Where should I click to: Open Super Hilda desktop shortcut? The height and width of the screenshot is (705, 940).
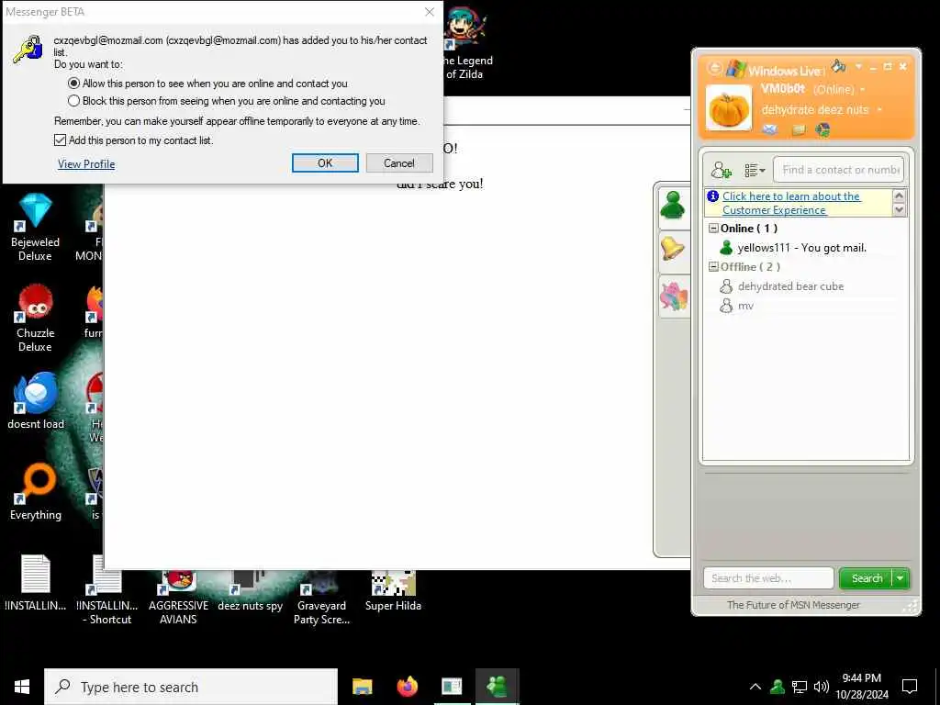[x=393, y=591]
